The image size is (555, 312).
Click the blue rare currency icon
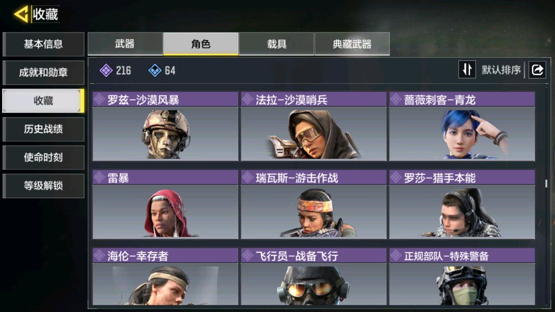(155, 70)
